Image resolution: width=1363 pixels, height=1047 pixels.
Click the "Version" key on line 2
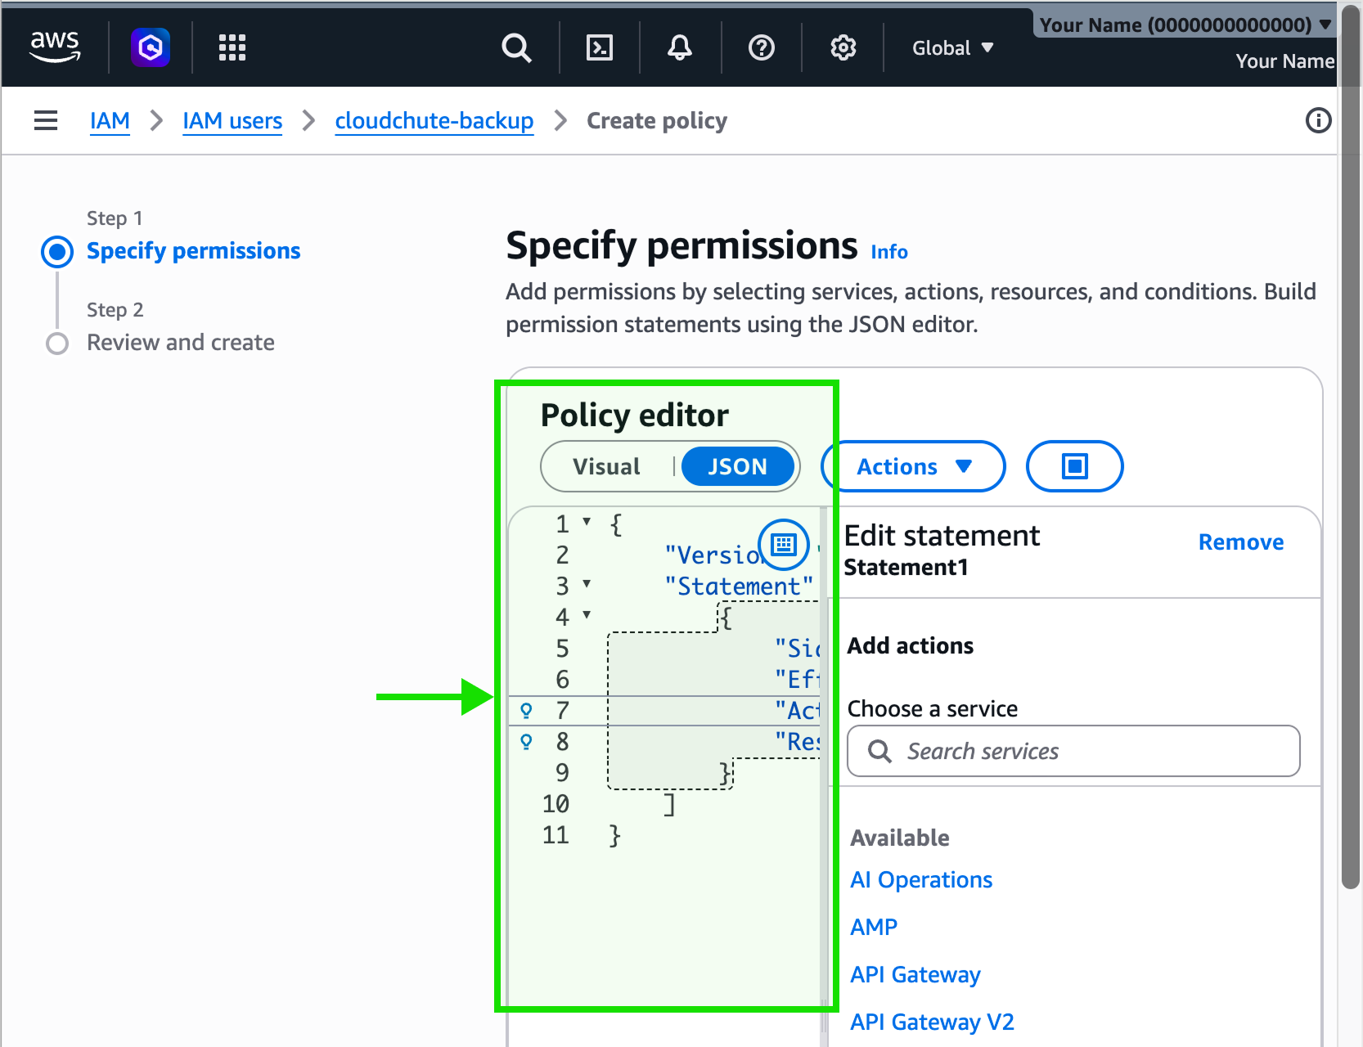point(714,555)
